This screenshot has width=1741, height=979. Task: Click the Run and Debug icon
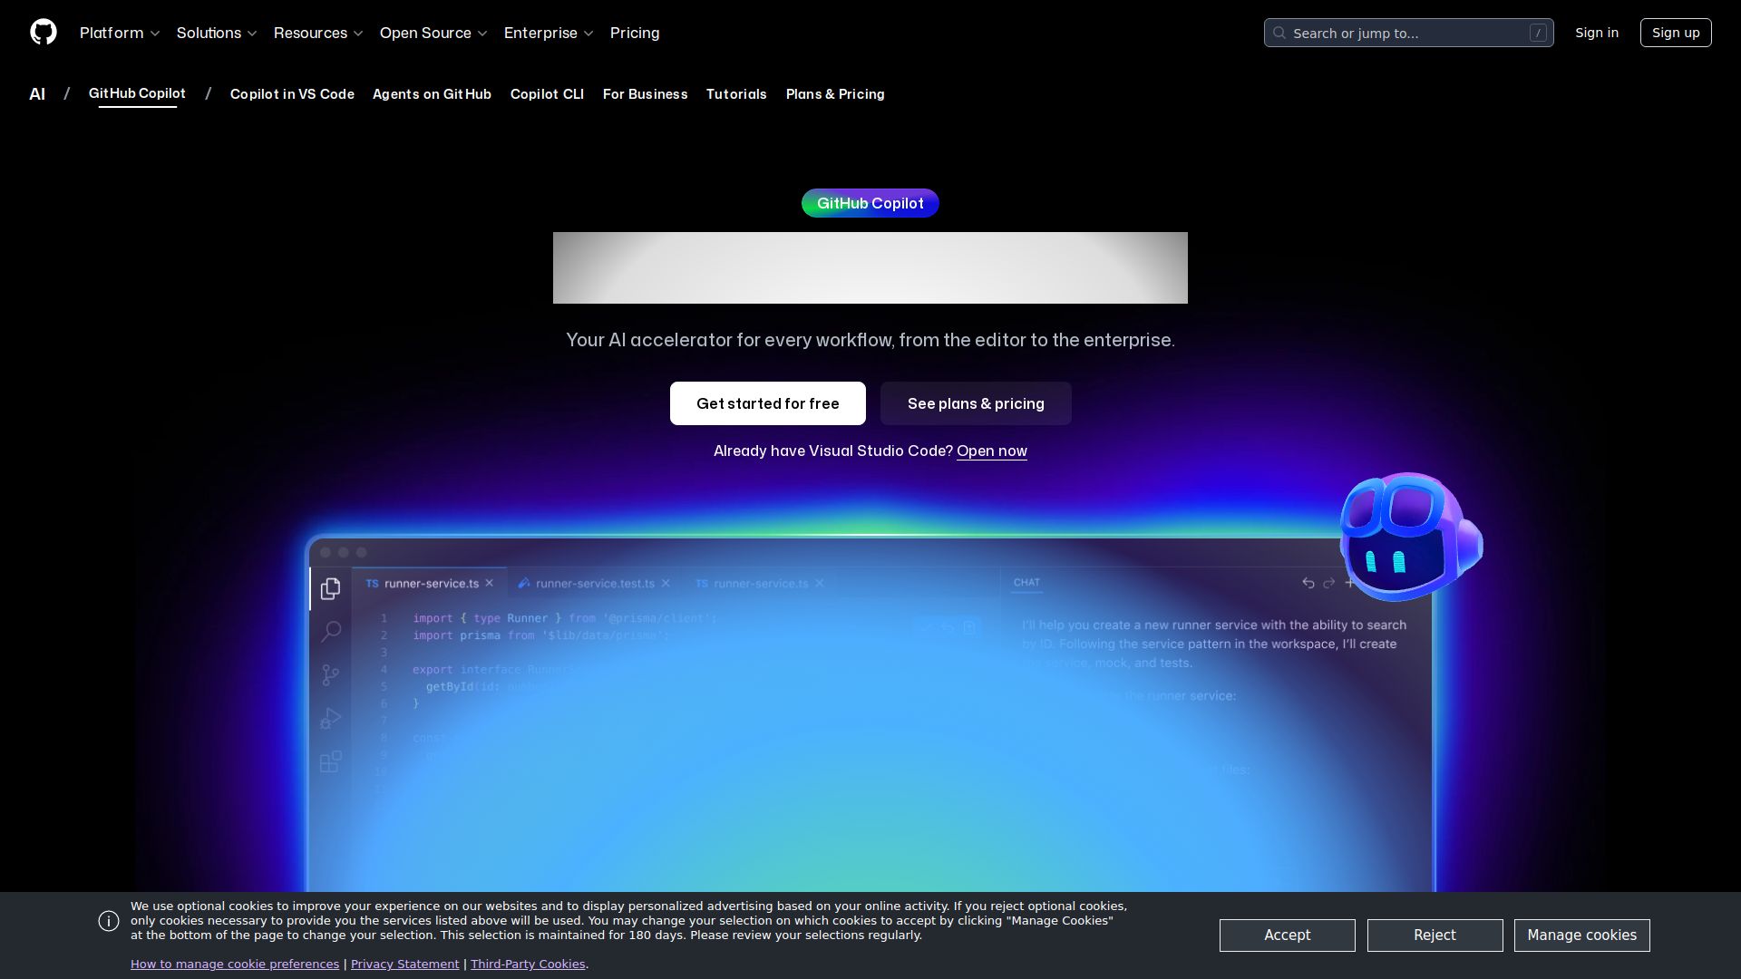tap(331, 718)
